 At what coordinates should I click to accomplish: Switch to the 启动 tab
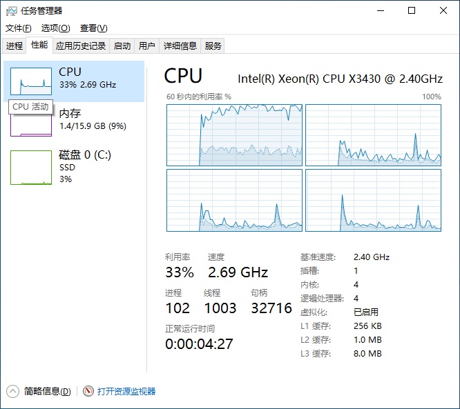click(122, 46)
